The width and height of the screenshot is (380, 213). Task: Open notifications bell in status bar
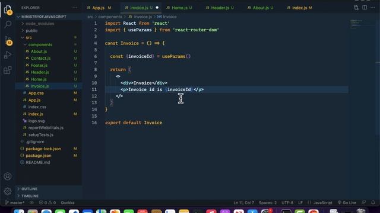373,202
